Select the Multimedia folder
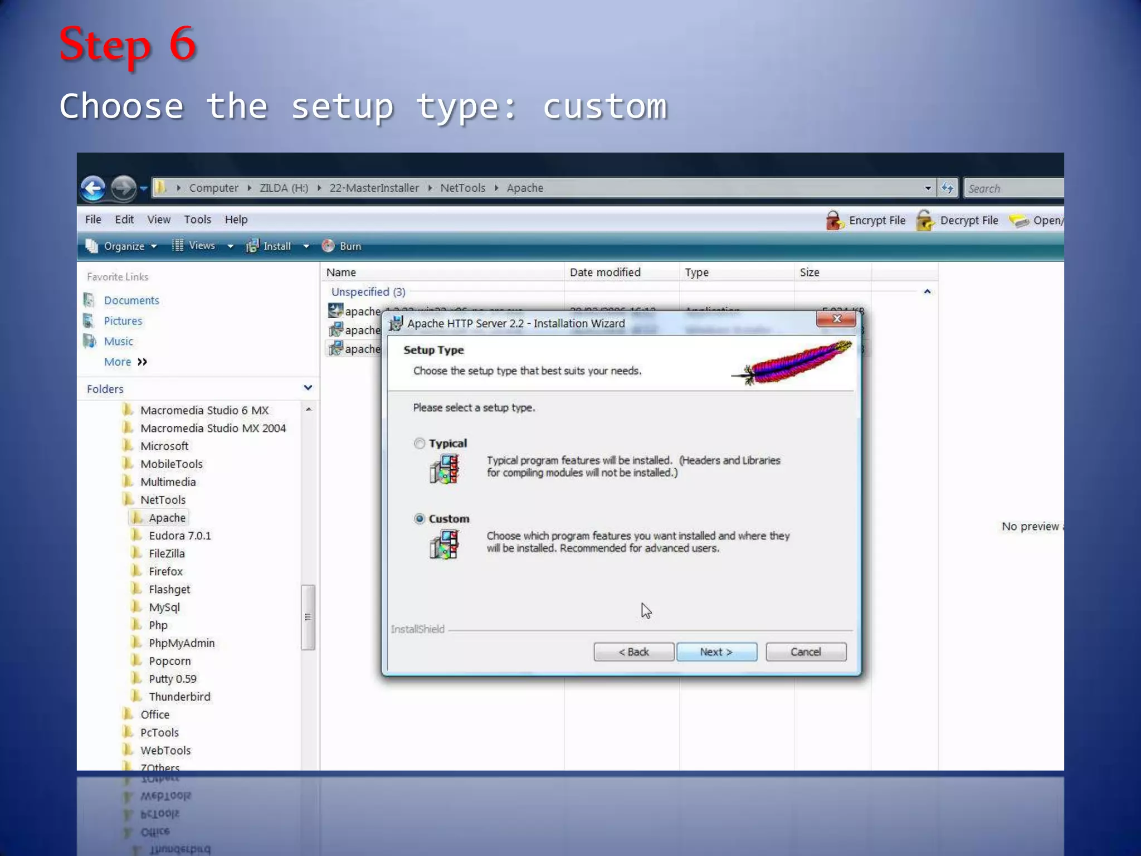The image size is (1141, 856). coord(168,481)
